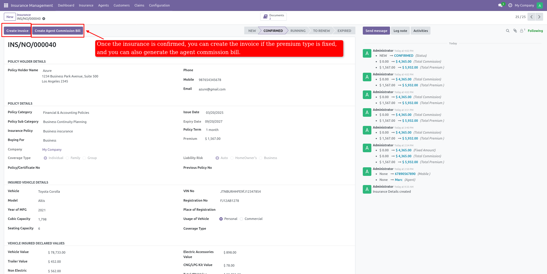547x274 pixels.
Task: Click Send message button
Action: pos(376,31)
